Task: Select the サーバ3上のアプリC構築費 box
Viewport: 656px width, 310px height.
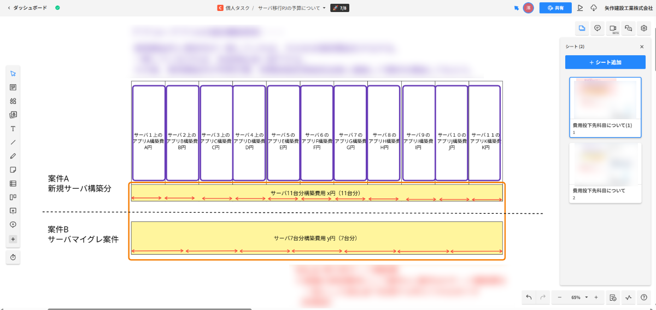Action: [216, 133]
